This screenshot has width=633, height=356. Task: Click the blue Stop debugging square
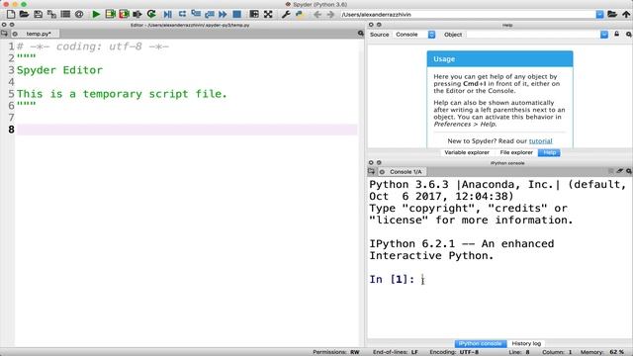237,15
